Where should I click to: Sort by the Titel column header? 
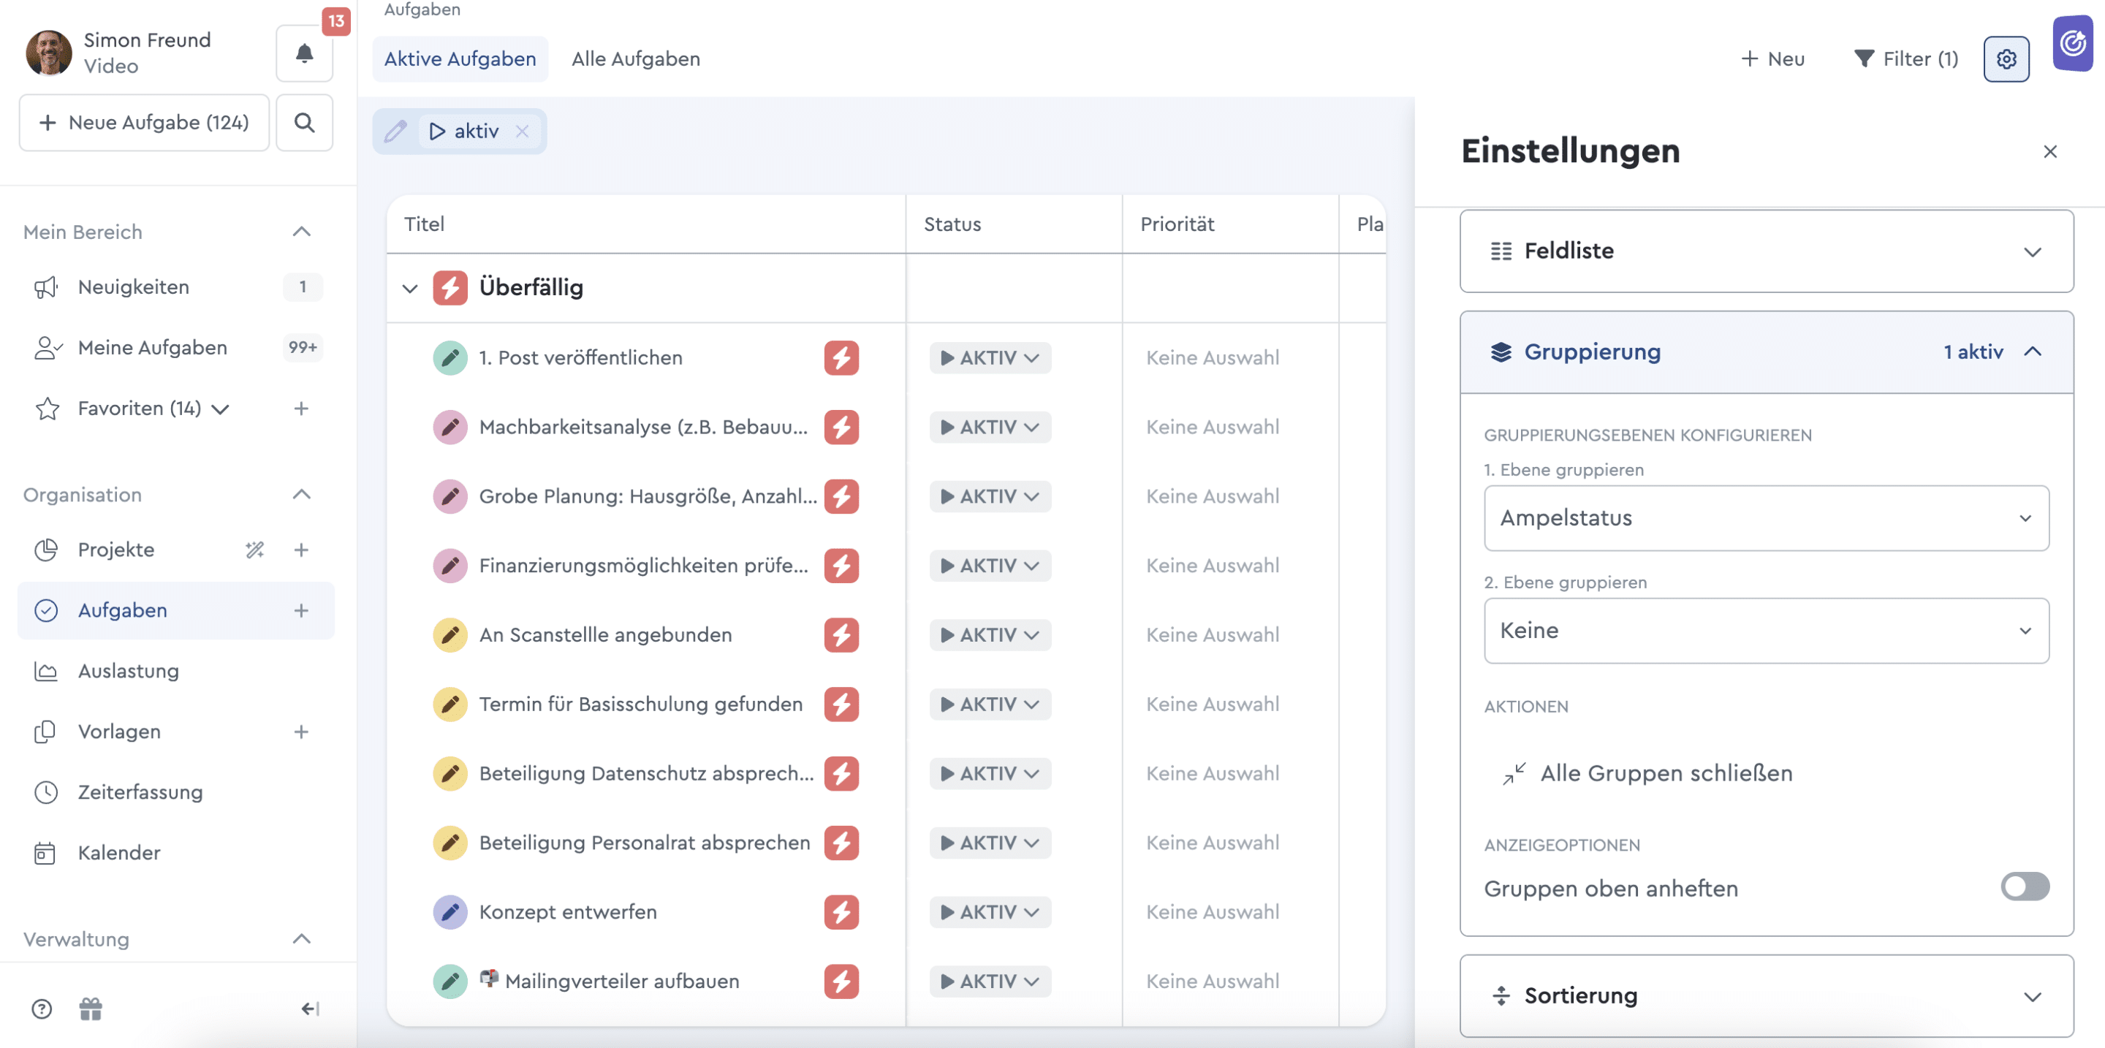coord(424,224)
